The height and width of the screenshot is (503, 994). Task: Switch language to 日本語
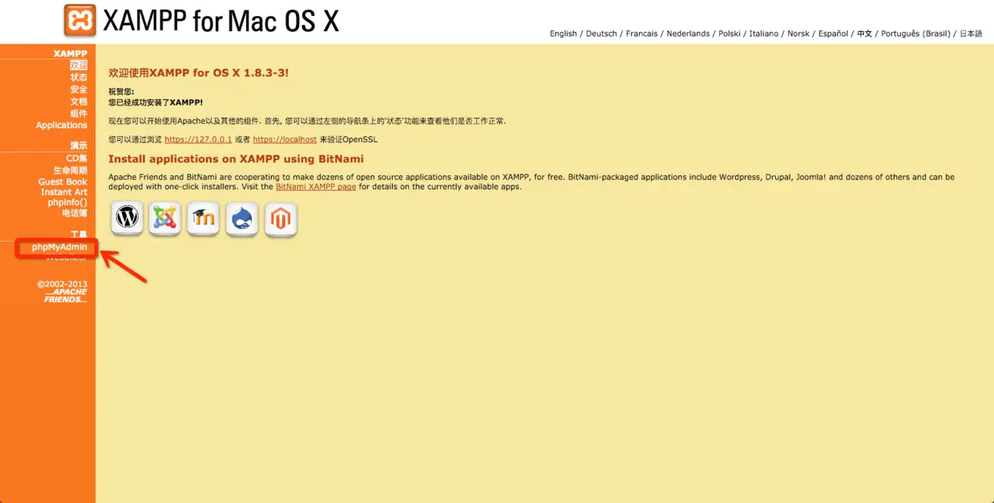[971, 34]
